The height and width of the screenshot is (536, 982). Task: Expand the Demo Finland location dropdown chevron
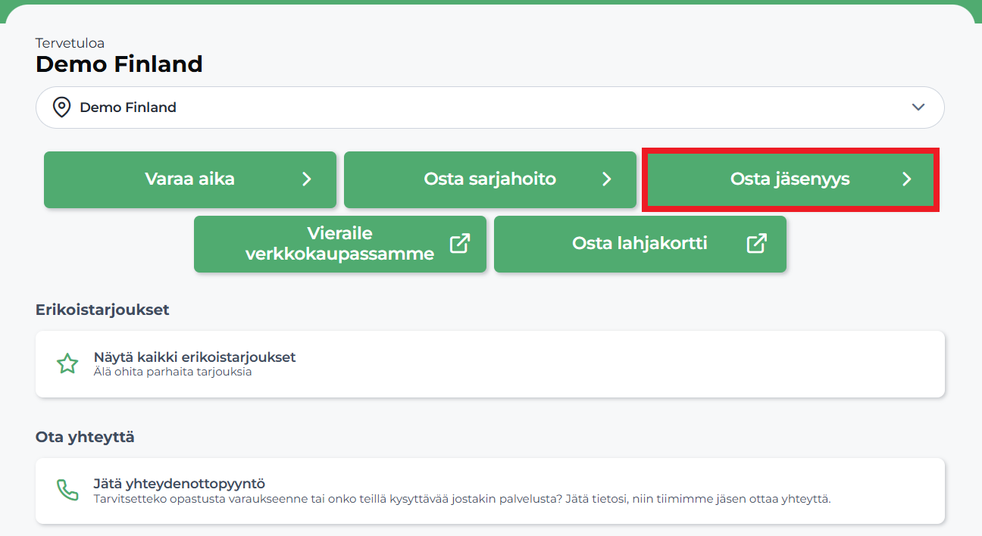click(x=918, y=107)
